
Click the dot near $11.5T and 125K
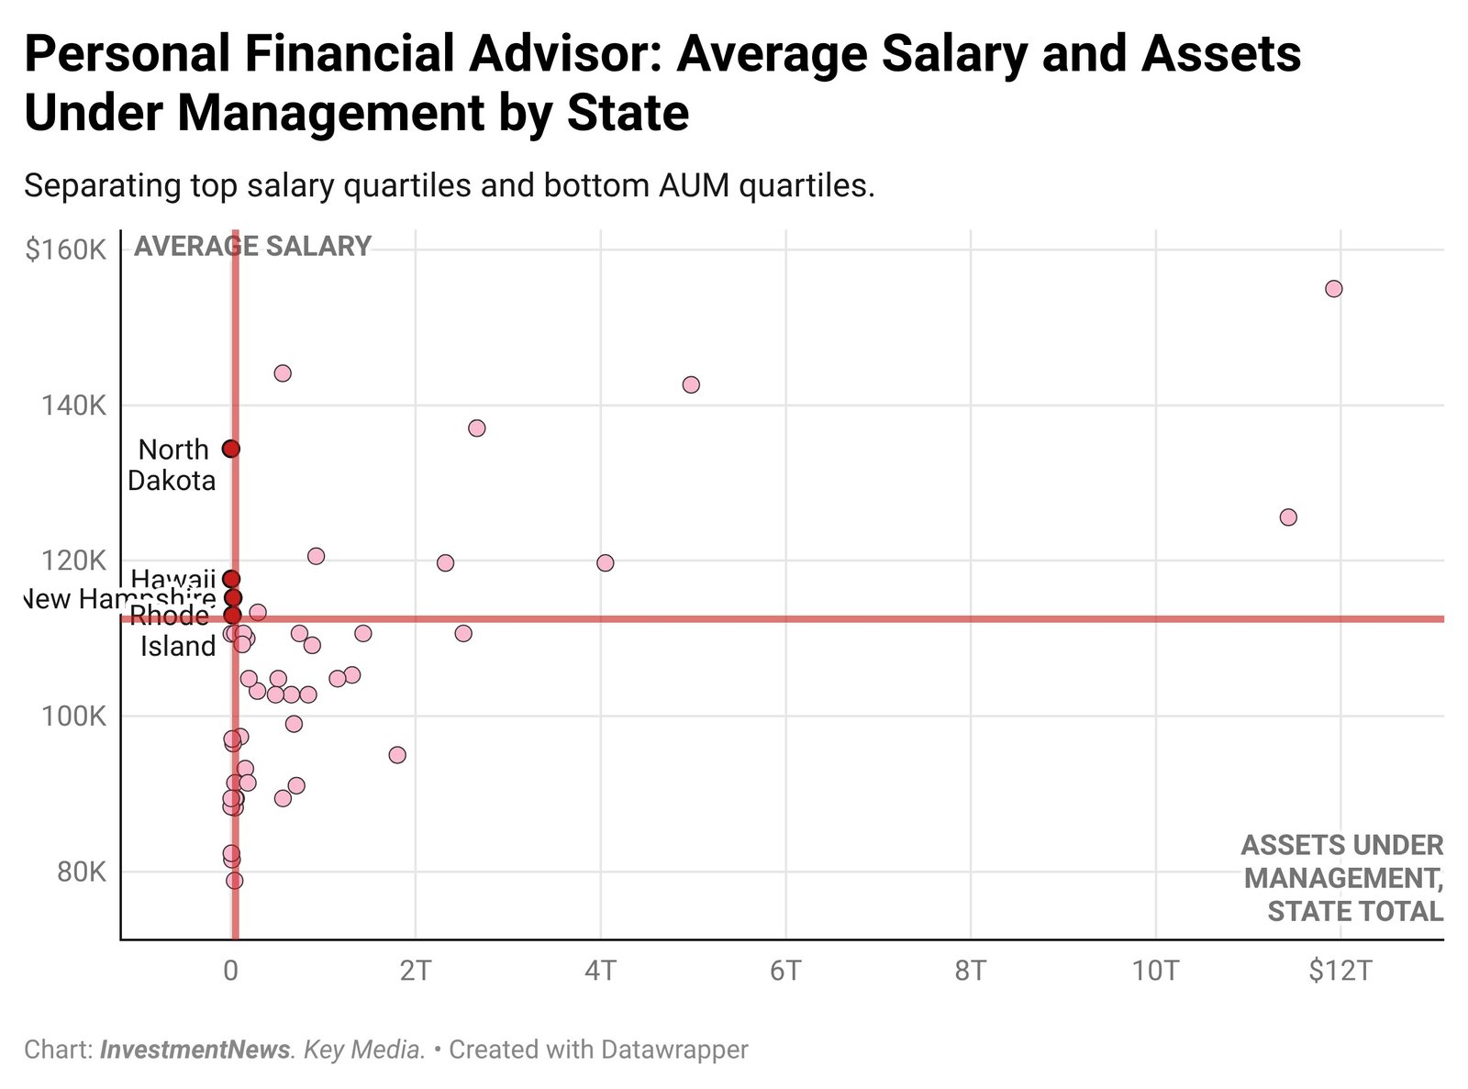[x=1288, y=517]
